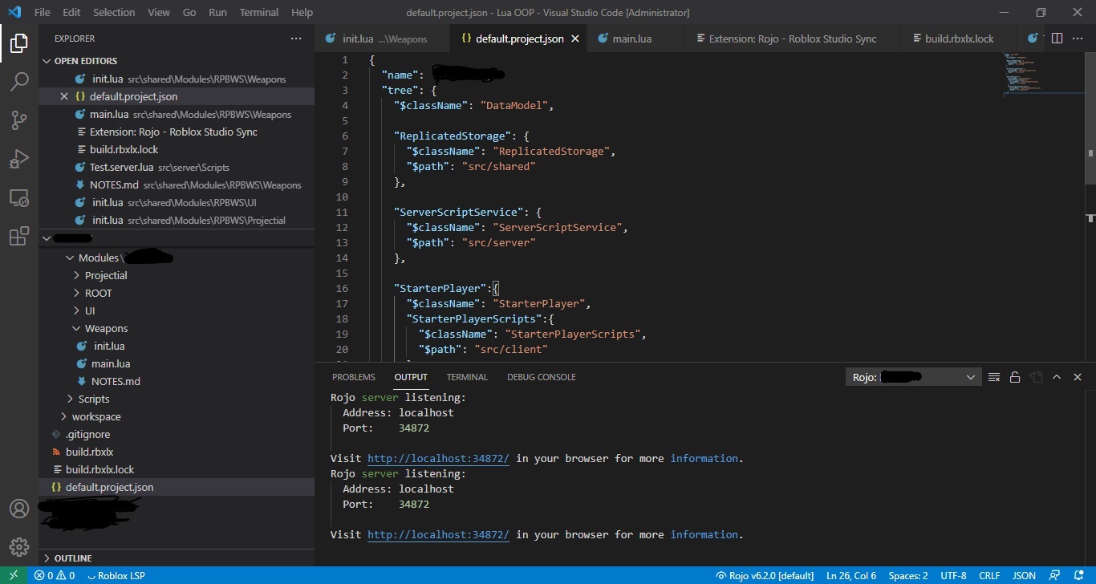The image size is (1096, 584).
Task: Open the Search view
Action: click(x=18, y=81)
